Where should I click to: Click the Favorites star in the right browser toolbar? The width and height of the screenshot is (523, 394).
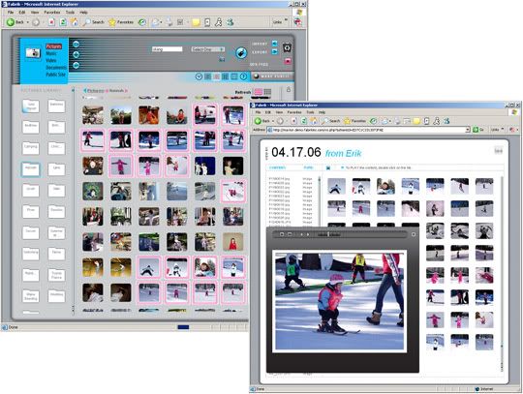coord(347,121)
